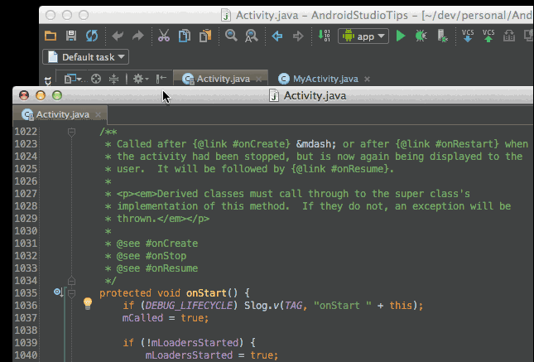Click mLoadersStarted in the if condition

(195, 343)
